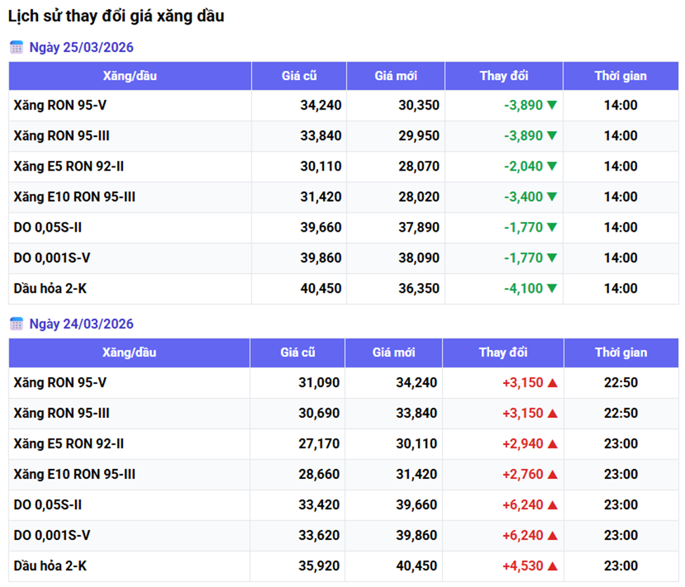The image size is (685, 587).
Task: Click green down arrow for Xăng RON 95-V
Action: point(552,105)
